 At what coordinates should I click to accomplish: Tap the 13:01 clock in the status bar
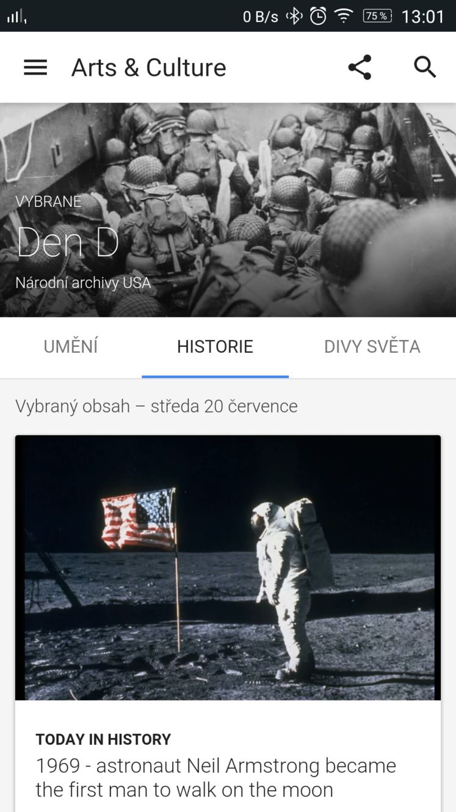(x=423, y=17)
